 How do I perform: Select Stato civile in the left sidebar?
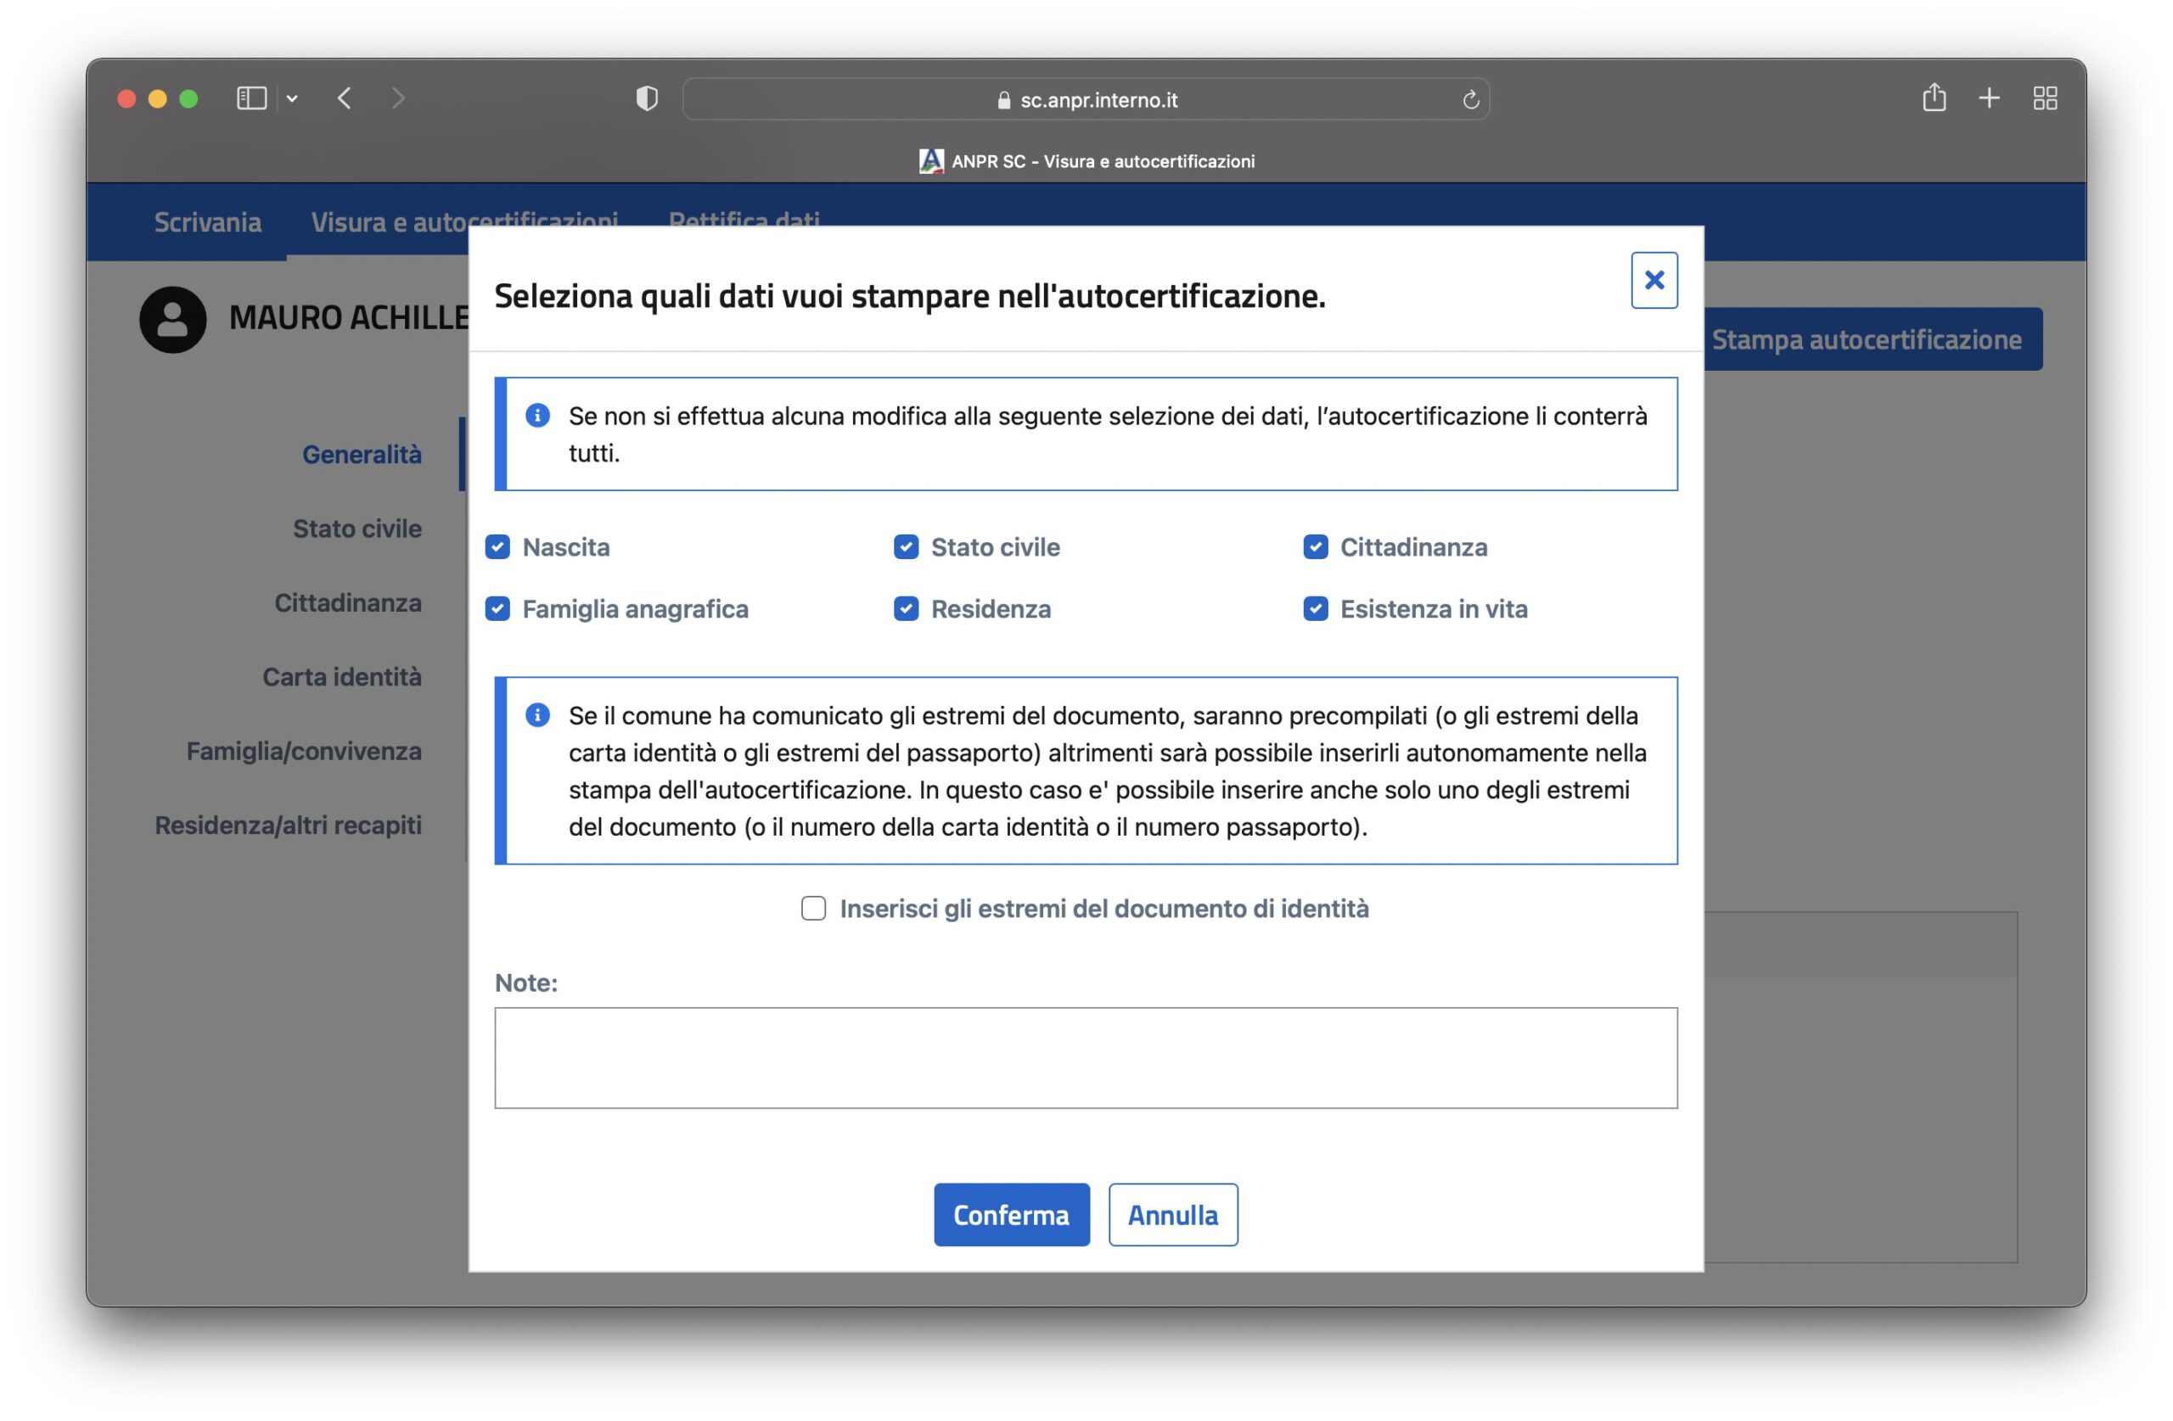pos(357,529)
